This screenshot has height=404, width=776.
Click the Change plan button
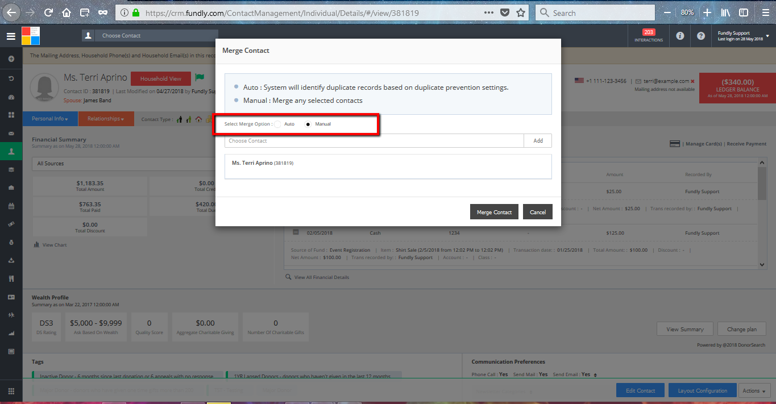[742, 329]
